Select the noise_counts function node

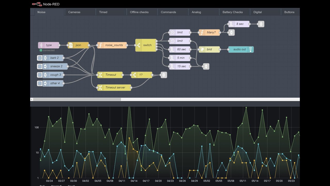click(x=112, y=45)
